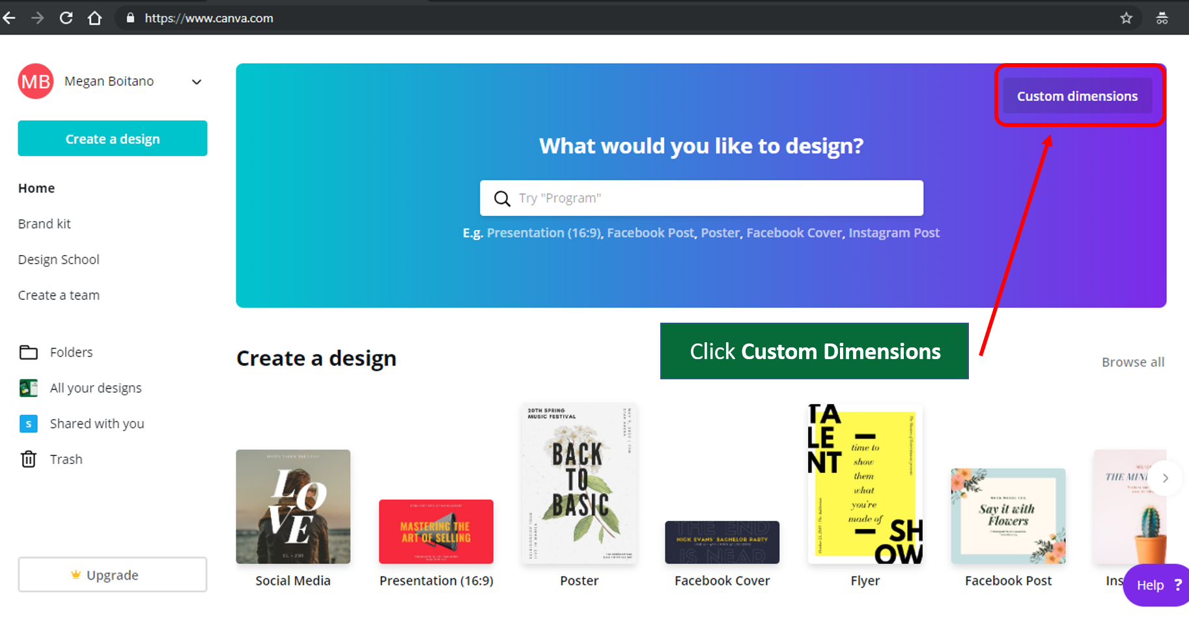Open the Trash bin icon
Image resolution: width=1189 pixels, height=620 pixels.
tap(29, 459)
